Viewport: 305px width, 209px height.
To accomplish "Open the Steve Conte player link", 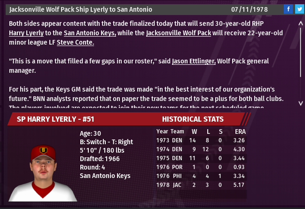I will 75,42.
